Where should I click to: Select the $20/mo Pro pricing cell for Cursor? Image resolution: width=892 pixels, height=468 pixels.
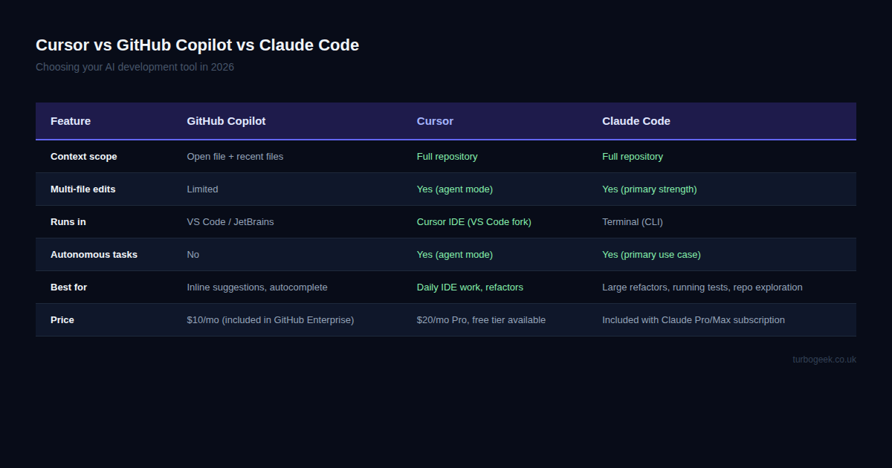point(482,319)
